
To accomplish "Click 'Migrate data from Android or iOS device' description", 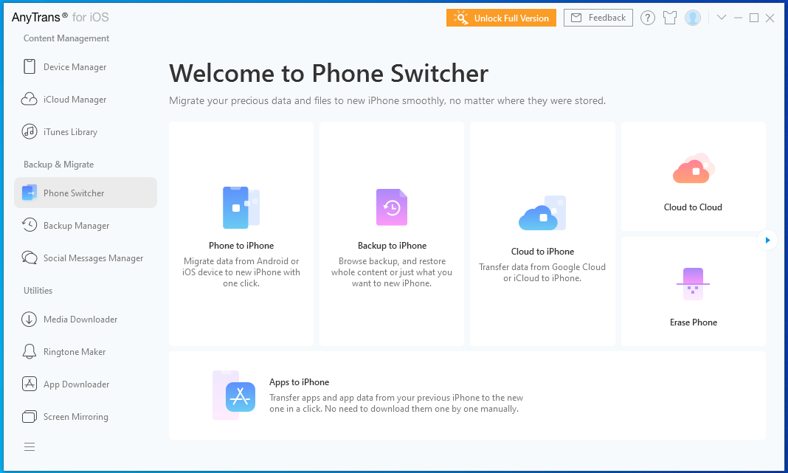I will 241,272.
